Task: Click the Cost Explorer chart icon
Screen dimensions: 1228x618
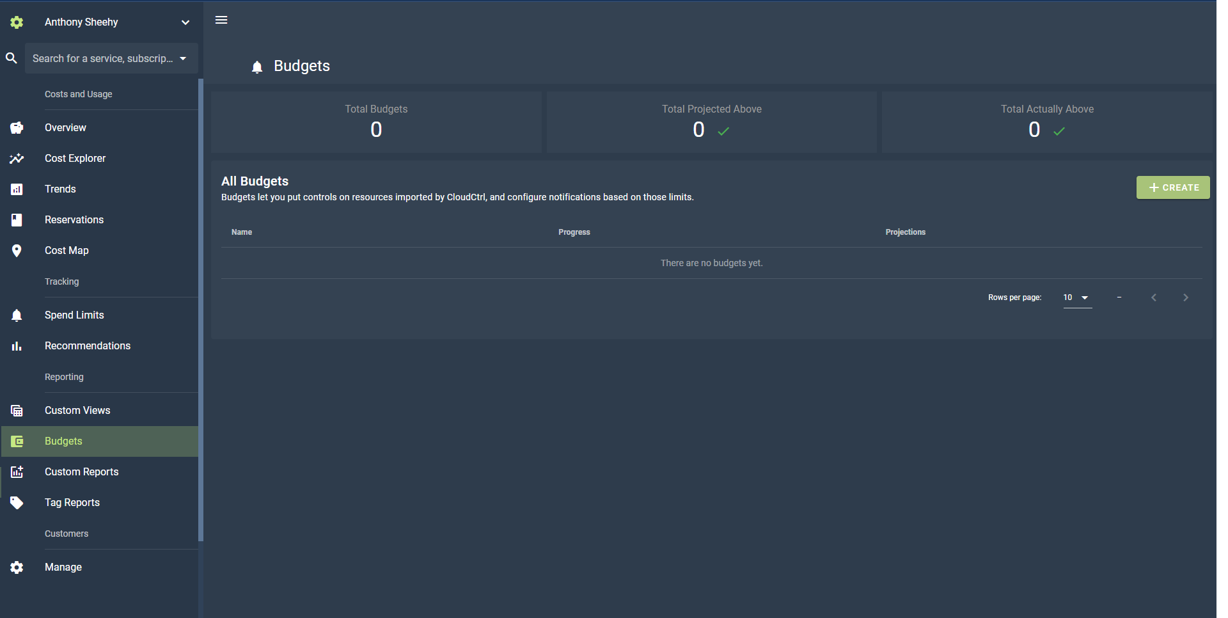Action: click(x=17, y=159)
